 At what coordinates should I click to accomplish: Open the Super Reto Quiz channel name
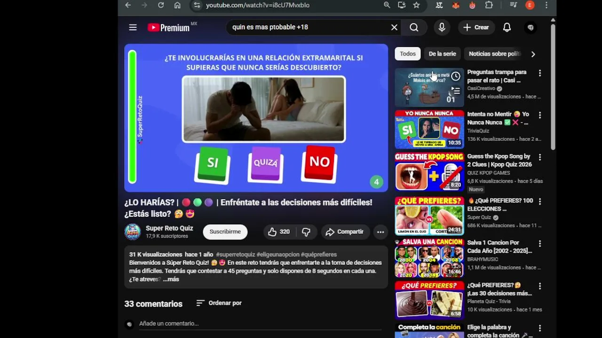point(169,228)
